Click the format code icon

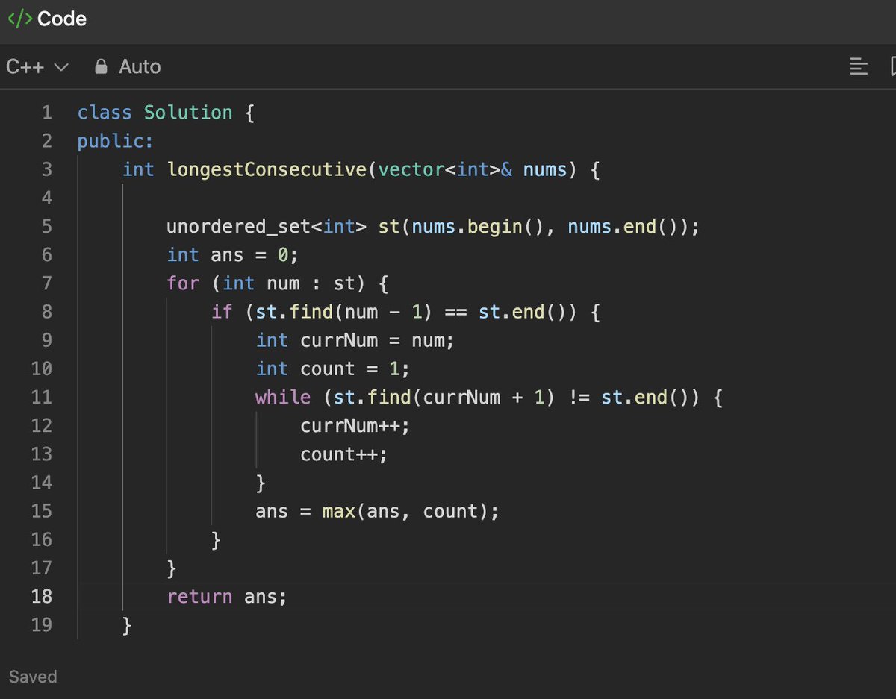[x=859, y=67]
